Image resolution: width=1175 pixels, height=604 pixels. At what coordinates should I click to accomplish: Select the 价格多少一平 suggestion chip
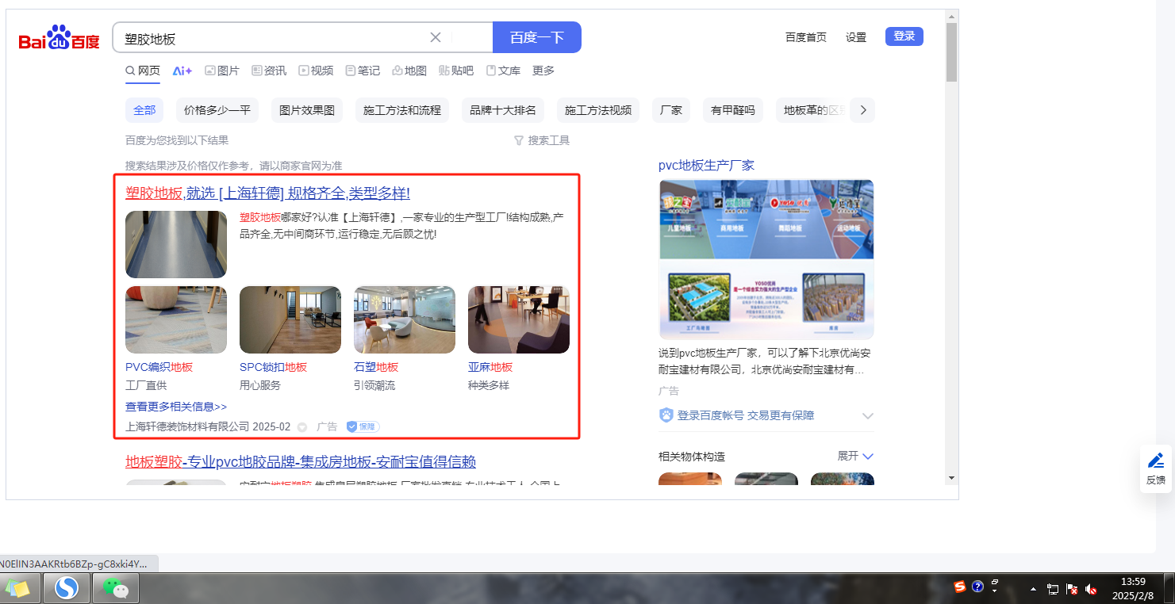(x=217, y=110)
